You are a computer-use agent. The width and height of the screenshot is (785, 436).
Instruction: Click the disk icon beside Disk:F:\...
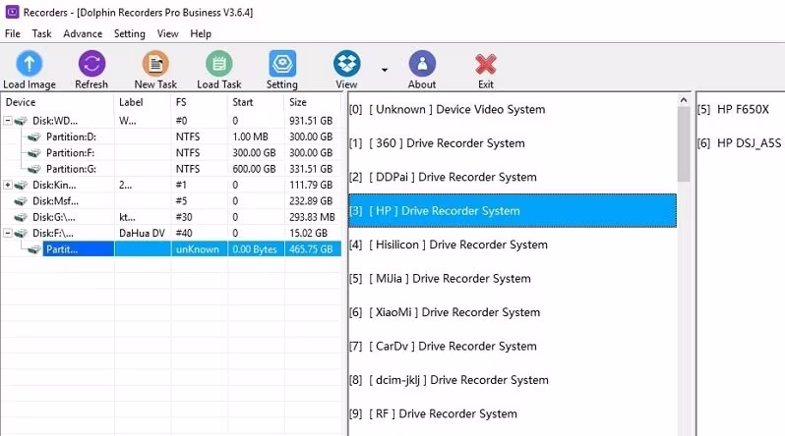(x=21, y=233)
